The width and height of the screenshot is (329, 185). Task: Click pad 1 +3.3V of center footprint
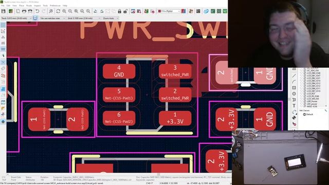tap(175, 118)
